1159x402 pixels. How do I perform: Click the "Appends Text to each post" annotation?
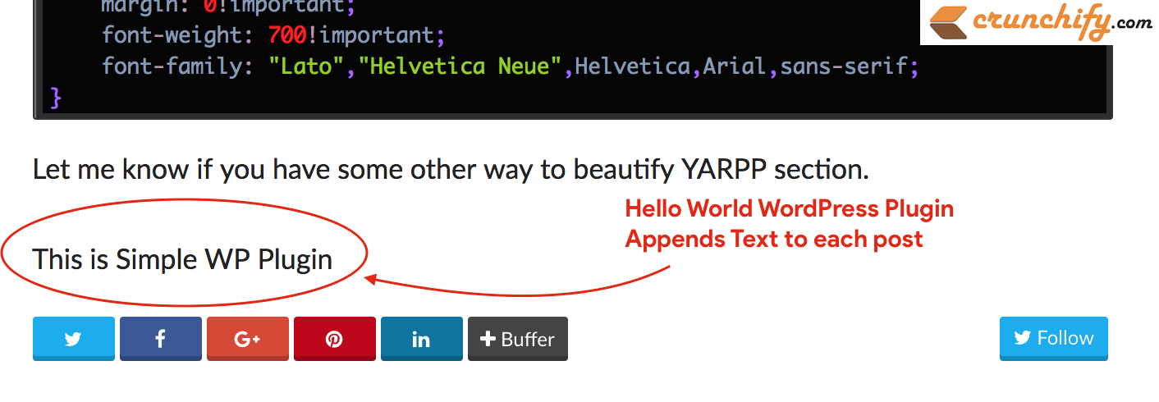point(773,239)
